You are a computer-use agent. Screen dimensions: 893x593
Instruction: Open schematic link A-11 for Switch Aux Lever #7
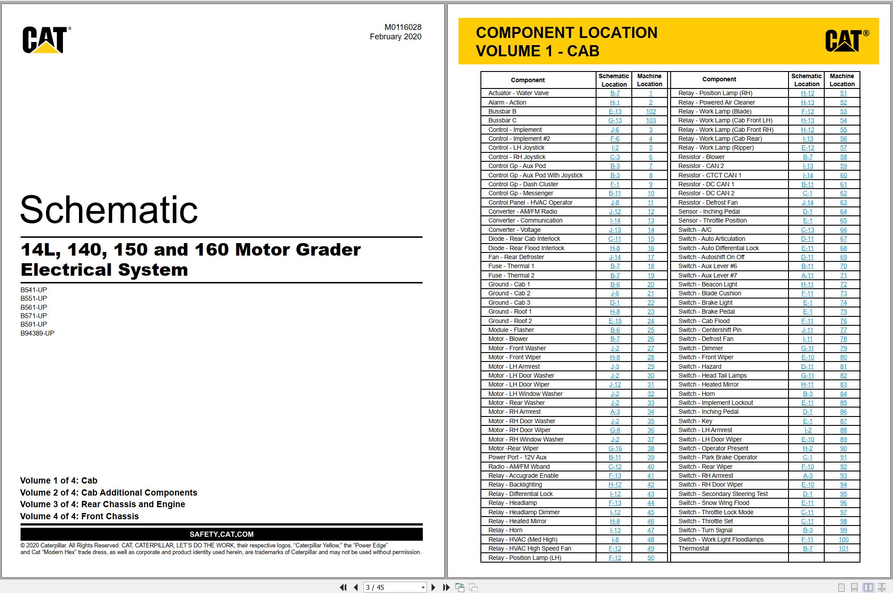(807, 275)
